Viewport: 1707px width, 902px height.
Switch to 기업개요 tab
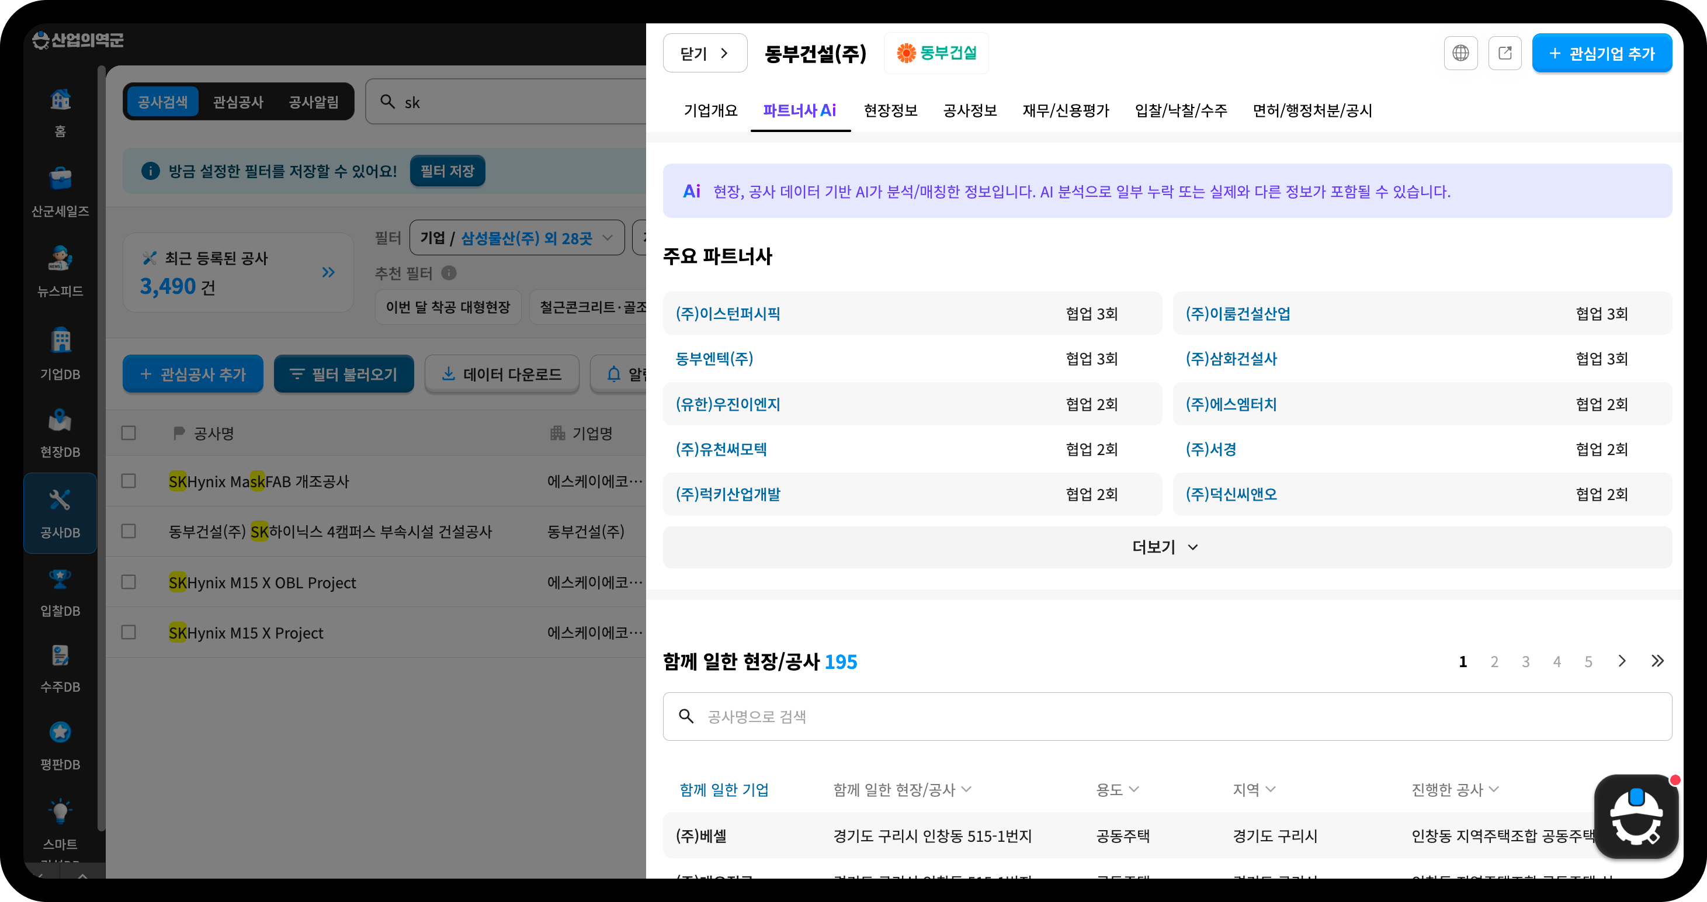710,110
